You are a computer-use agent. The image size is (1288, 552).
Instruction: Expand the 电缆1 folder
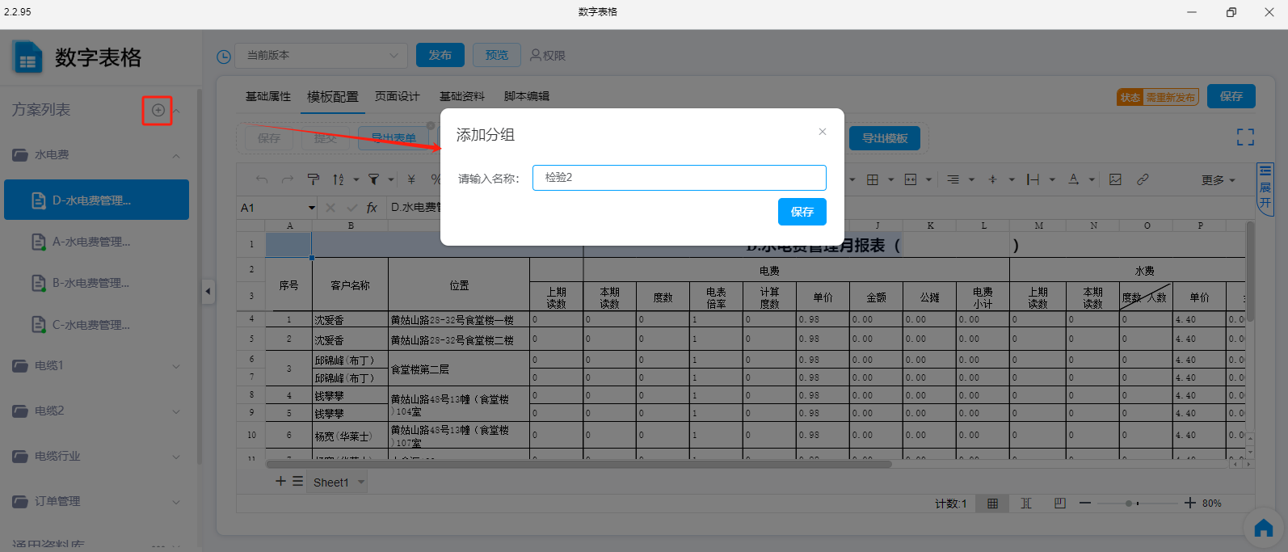[x=176, y=366]
